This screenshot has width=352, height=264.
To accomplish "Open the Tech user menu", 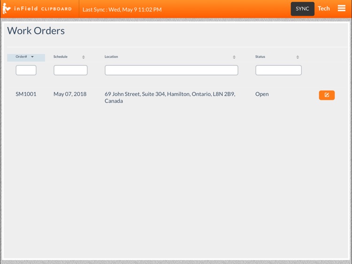I will point(324,8).
